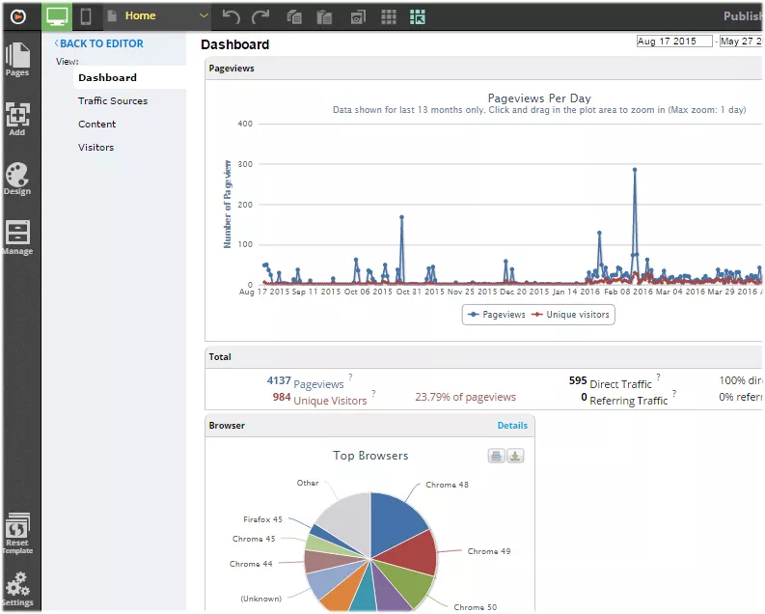Screen dimensions: 765x614
Task: Click the 595 Direct Traffic text
Action: point(611,382)
